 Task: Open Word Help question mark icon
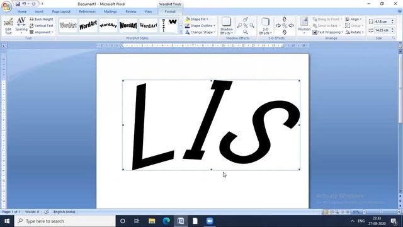tap(400, 11)
